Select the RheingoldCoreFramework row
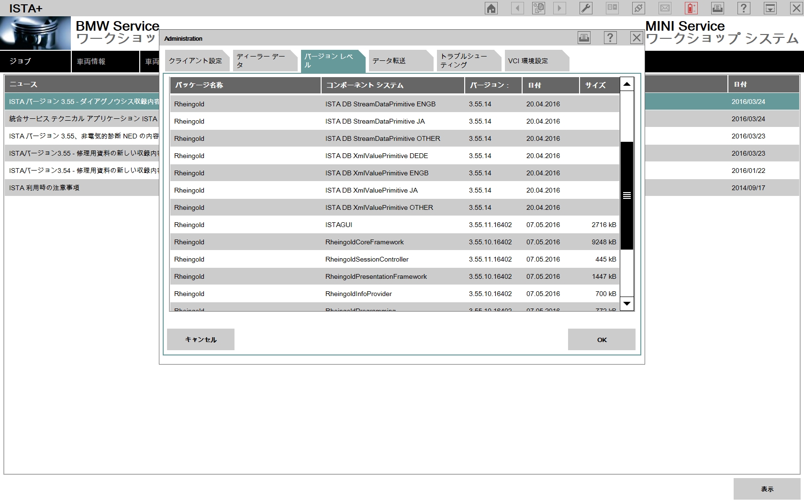804x503 pixels. 395,242
